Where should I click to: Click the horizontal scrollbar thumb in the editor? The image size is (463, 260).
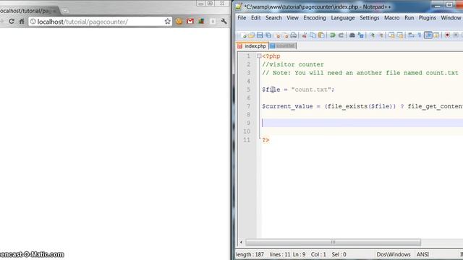[x=333, y=243]
